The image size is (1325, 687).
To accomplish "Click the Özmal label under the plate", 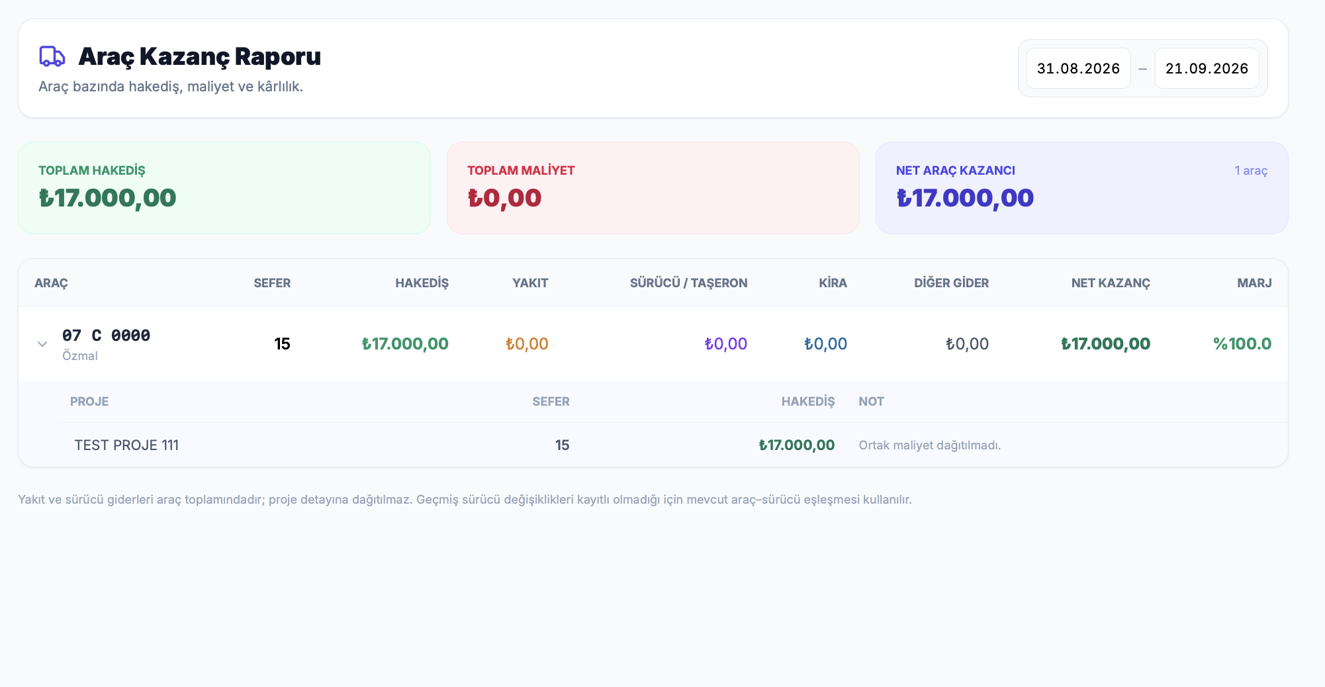I will (x=80, y=356).
